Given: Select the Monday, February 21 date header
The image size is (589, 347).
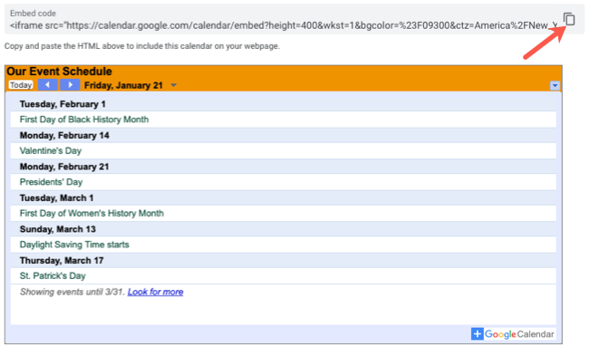Looking at the screenshot, I should tap(64, 167).
